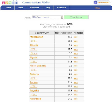
Task: Open the Best Rates menu
Action: pos(35,8)
